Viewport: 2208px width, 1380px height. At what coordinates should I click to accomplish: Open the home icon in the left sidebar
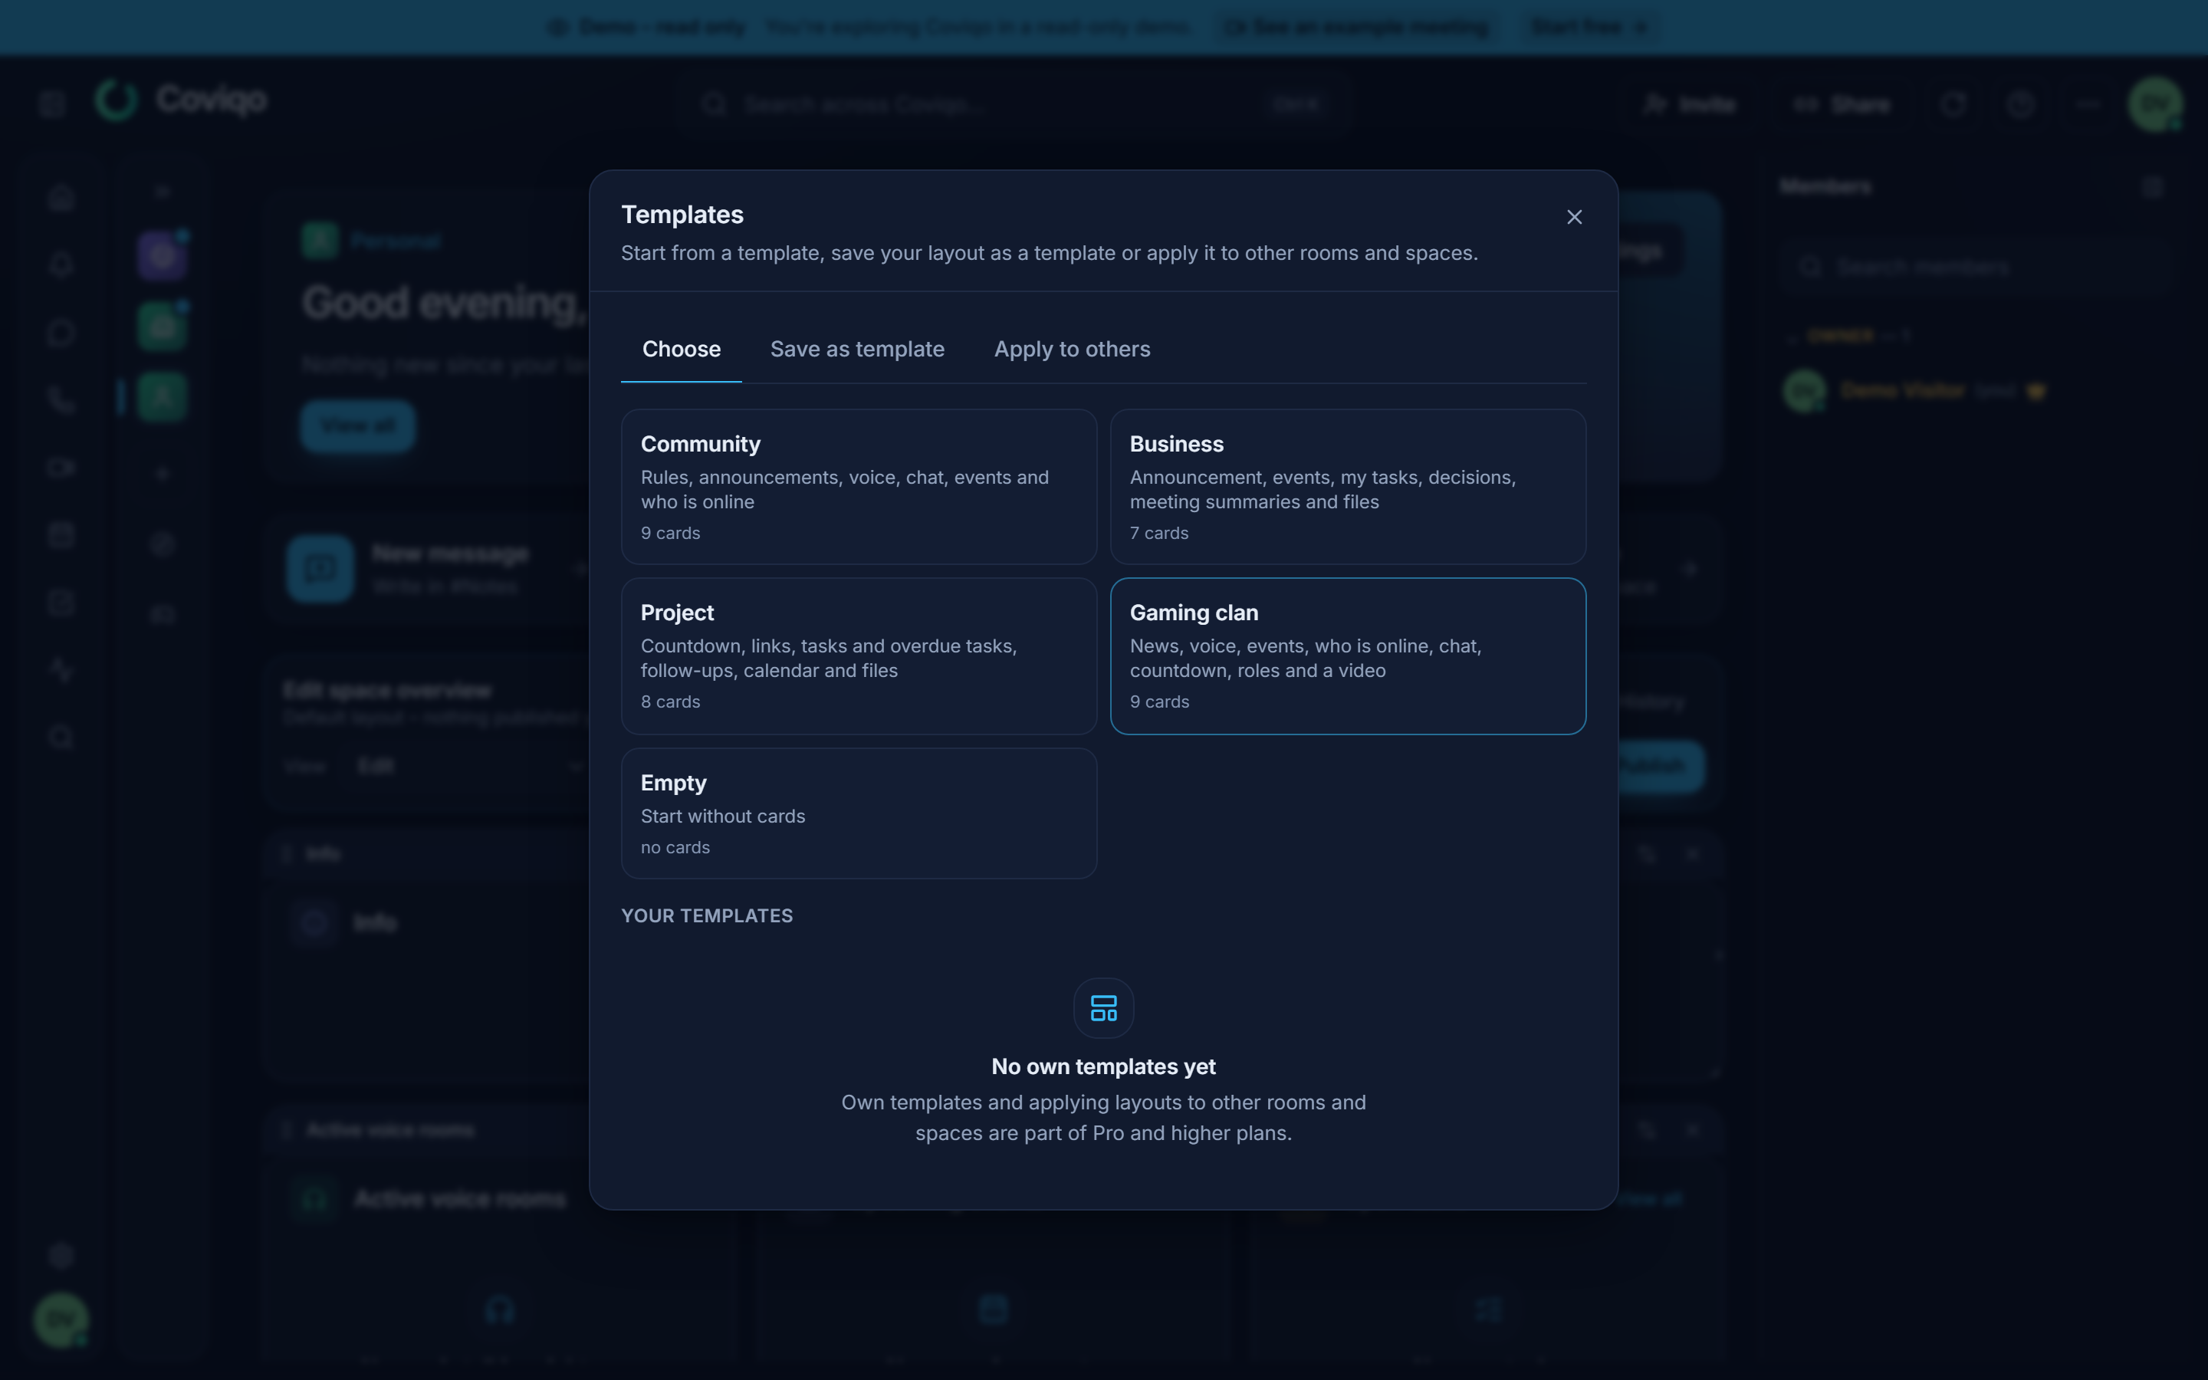tap(61, 197)
